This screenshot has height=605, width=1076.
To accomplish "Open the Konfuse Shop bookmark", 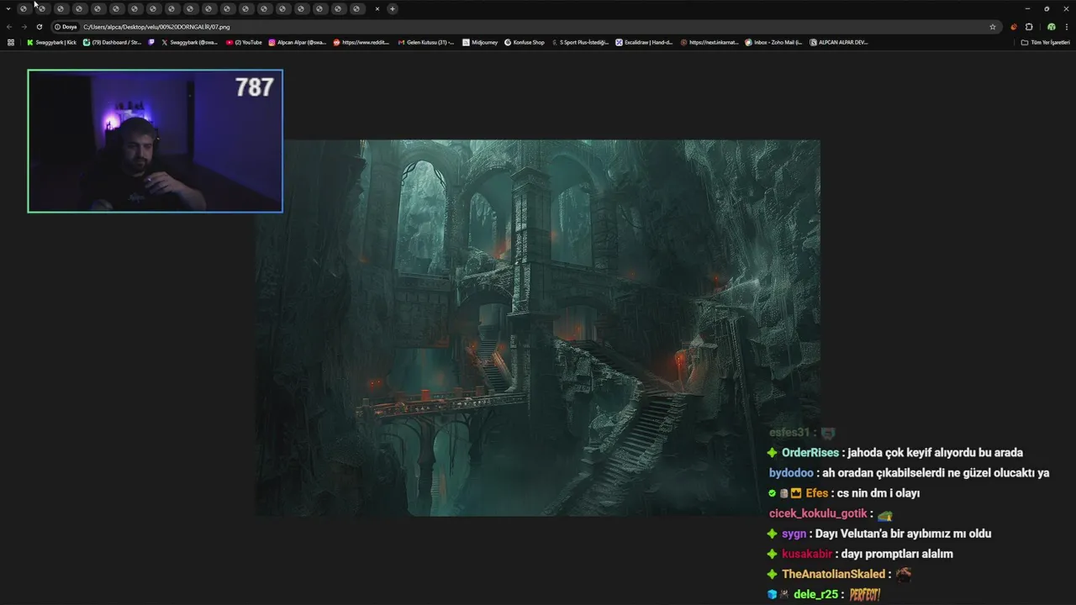I will [525, 42].
